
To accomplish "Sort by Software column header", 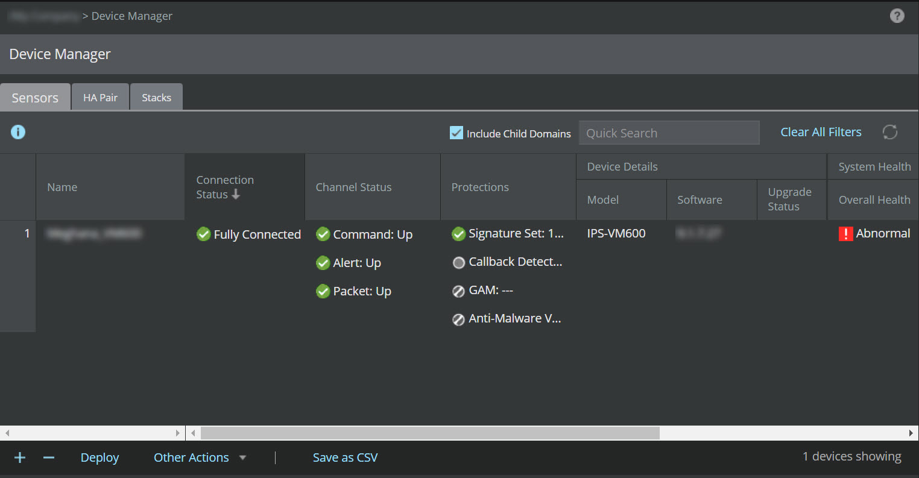I will coord(712,200).
